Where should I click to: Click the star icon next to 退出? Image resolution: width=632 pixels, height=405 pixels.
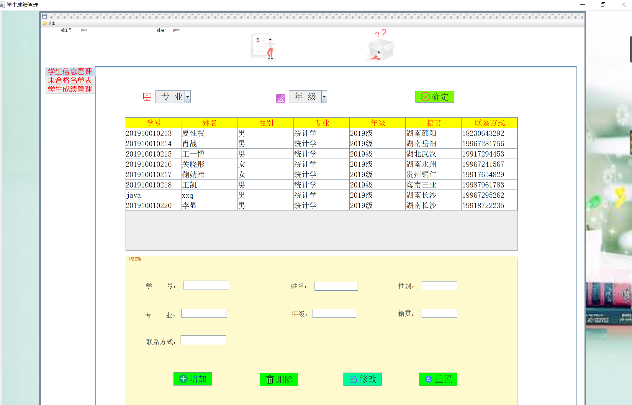click(x=45, y=23)
